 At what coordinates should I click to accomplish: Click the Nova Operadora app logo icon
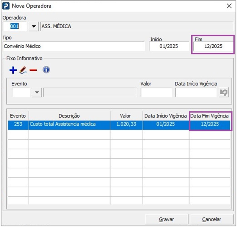[x=6, y=6]
